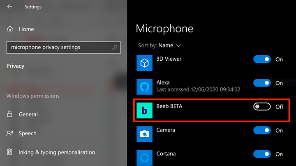Click the Windows permissions label
This screenshot has height=166, width=296.
click(33, 96)
